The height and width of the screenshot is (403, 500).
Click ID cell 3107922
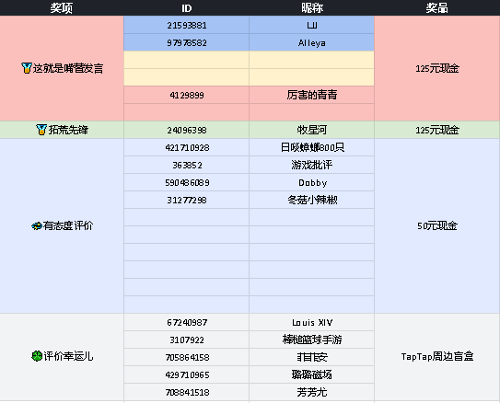(186, 340)
